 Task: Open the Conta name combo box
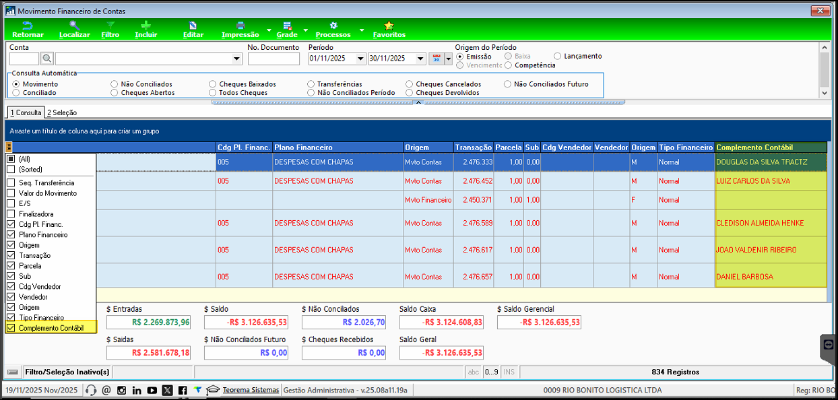(236, 59)
